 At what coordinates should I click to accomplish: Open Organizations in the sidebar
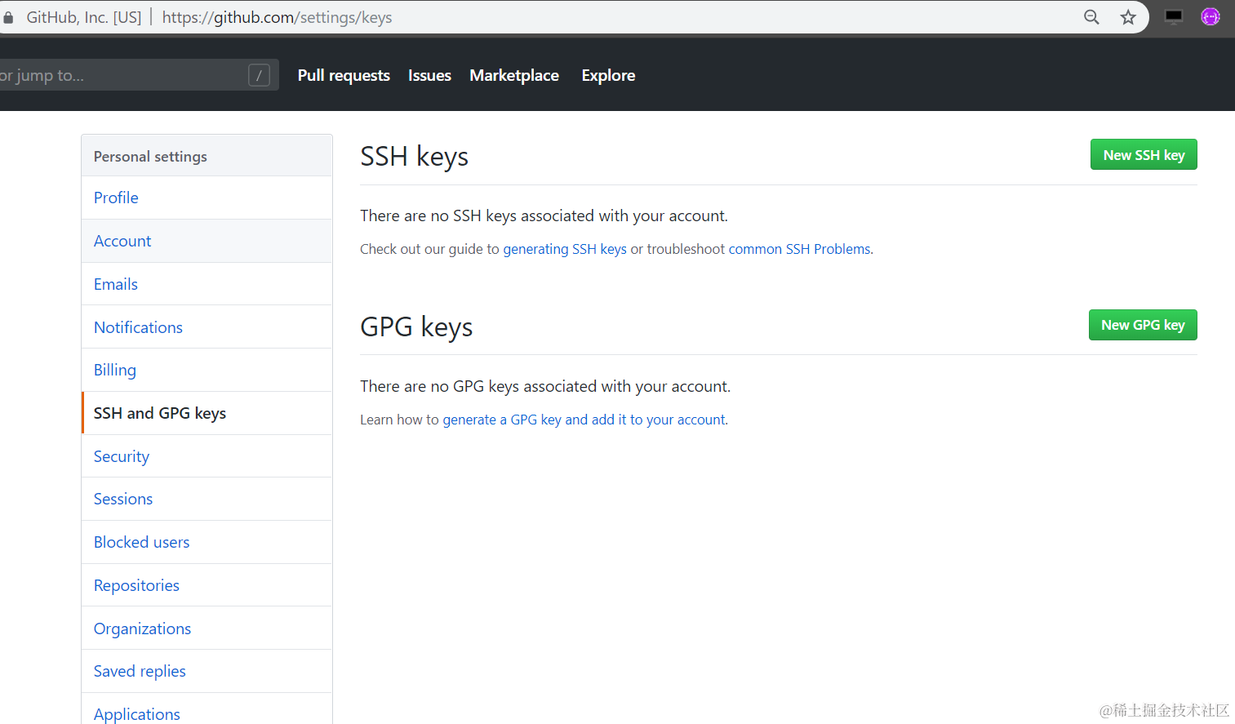point(207,629)
